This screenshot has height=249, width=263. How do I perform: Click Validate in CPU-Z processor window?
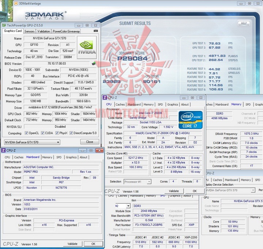tap(174, 191)
